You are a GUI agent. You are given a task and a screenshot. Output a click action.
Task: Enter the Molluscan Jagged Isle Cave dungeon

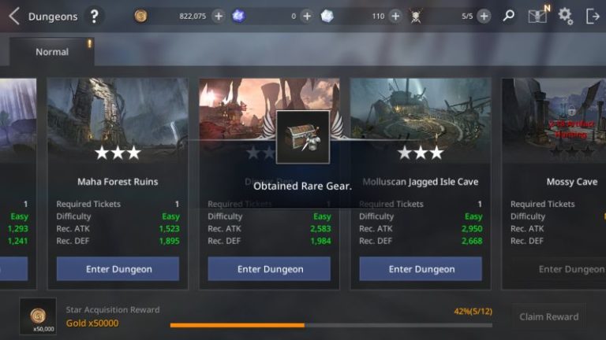(421, 269)
